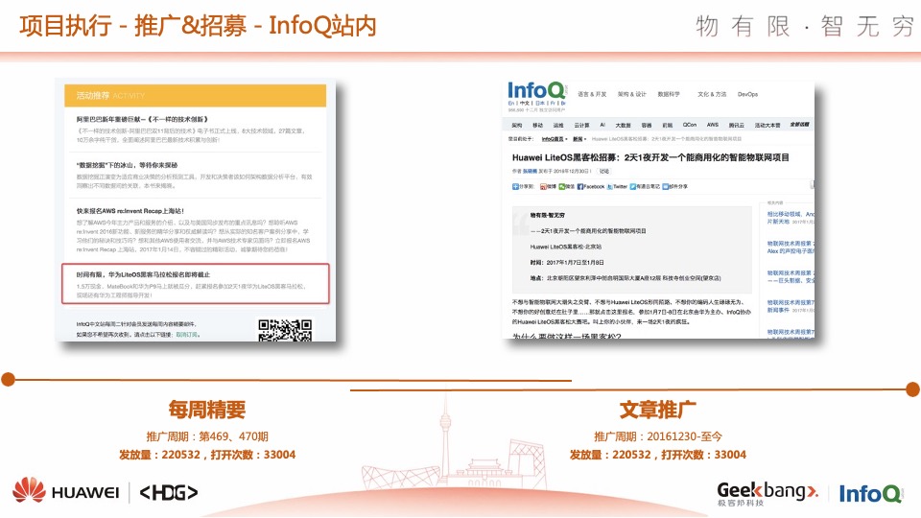Switch language to Fr

553,104
